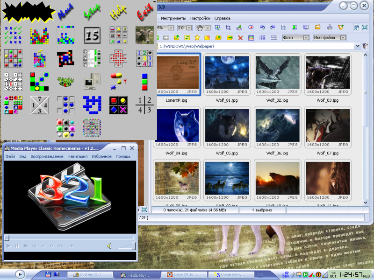Click the yellow star favorites icon
374x280 pixels.
coord(197,37)
